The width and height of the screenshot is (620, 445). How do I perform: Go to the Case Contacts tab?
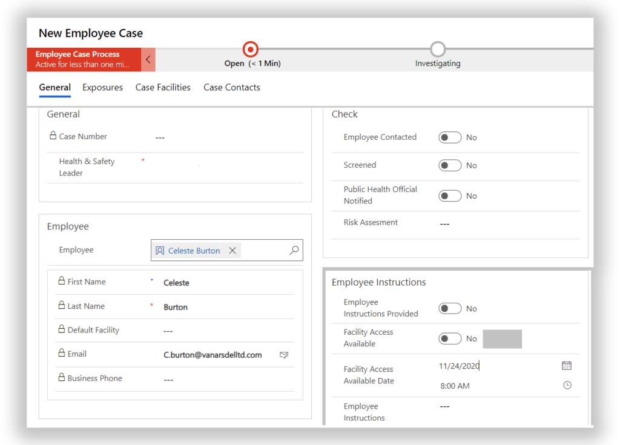tap(231, 87)
